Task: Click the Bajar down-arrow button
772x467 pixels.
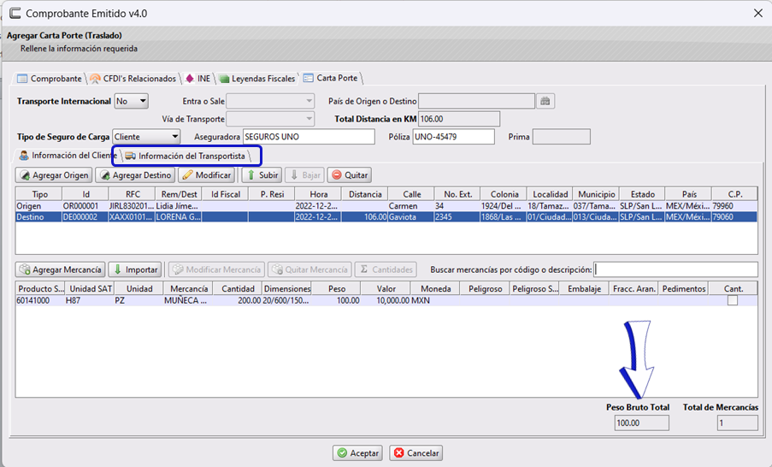Action: (304, 174)
